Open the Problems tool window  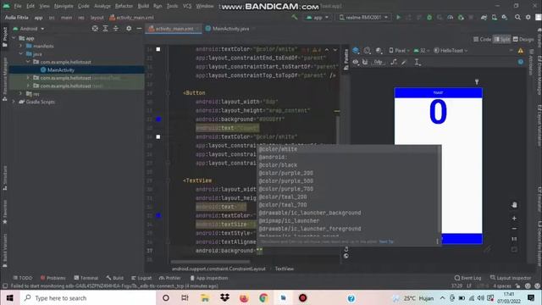click(53, 278)
